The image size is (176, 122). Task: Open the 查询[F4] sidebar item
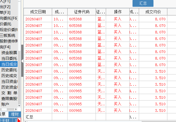(5, 47)
